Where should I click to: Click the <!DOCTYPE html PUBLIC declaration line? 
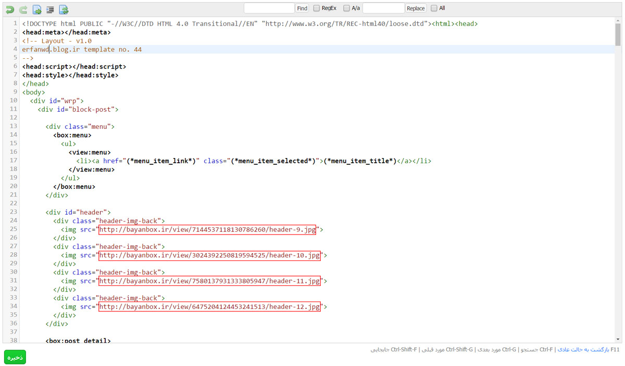(249, 24)
